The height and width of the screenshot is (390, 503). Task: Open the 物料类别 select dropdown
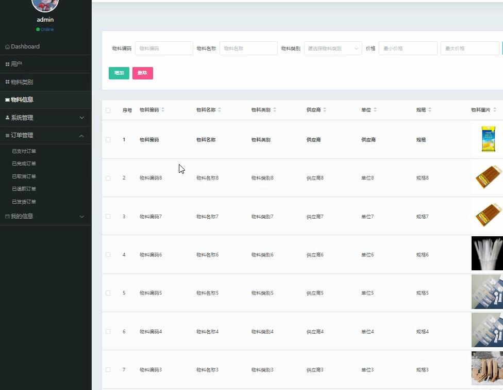(333, 48)
